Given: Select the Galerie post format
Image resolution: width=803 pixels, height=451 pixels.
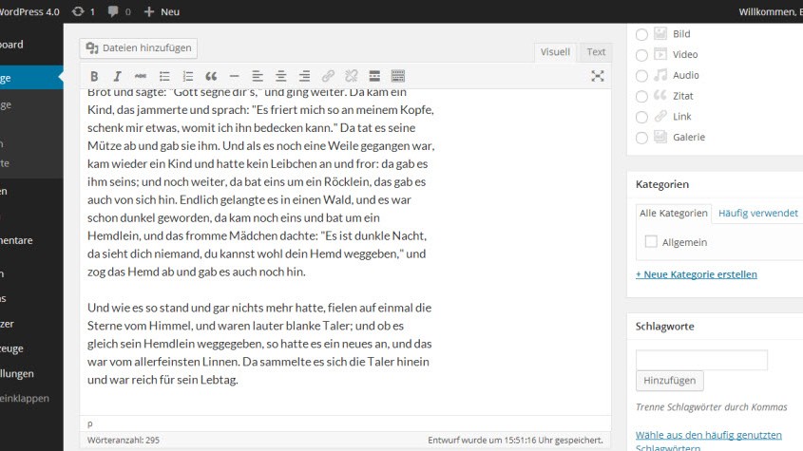Looking at the screenshot, I should click(641, 138).
